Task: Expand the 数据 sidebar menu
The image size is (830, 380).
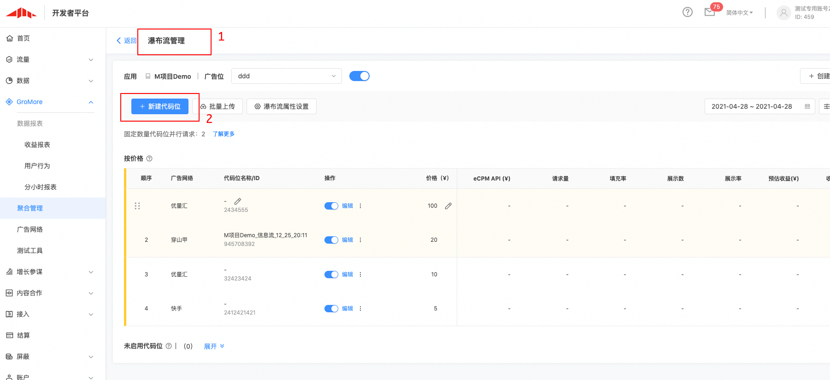Action: (91, 81)
